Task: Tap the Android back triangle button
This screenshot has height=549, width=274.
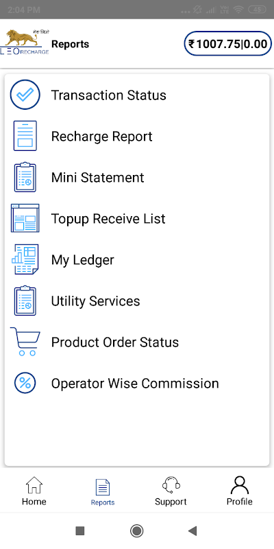Action: click(192, 531)
